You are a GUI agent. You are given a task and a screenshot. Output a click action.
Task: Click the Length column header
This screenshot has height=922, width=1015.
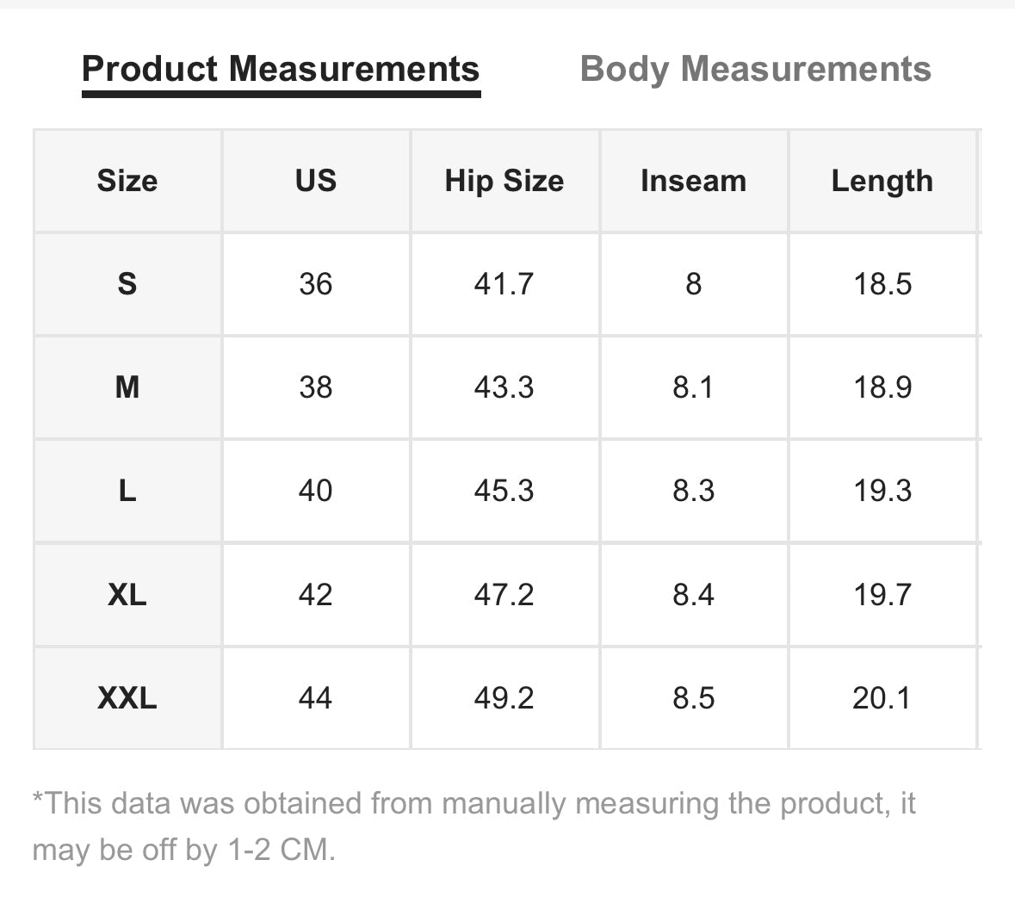882,181
